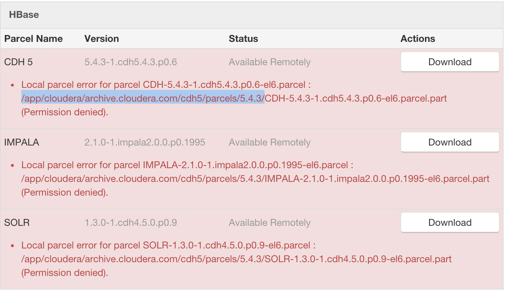Click Available Remotely status for SOLR
The width and height of the screenshot is (505, 291).
click(270, 222)
